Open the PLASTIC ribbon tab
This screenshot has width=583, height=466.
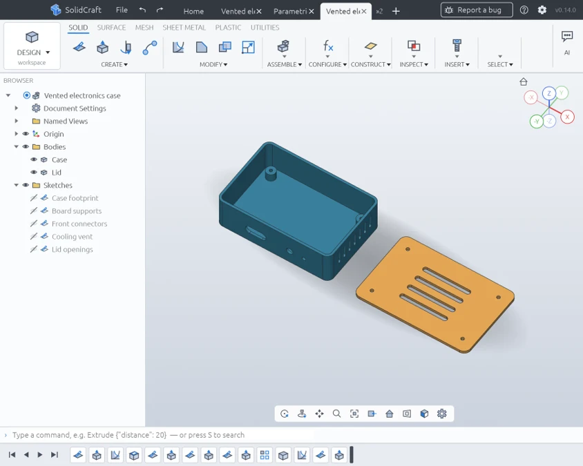click(228, 28)
